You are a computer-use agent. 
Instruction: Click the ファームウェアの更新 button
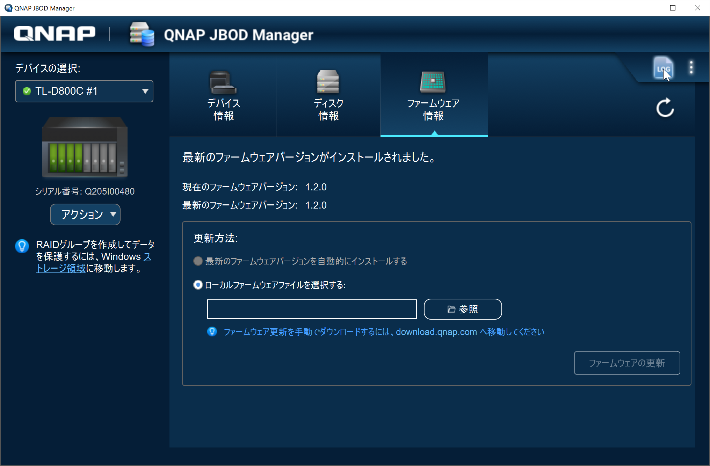(x=626, y=363)
